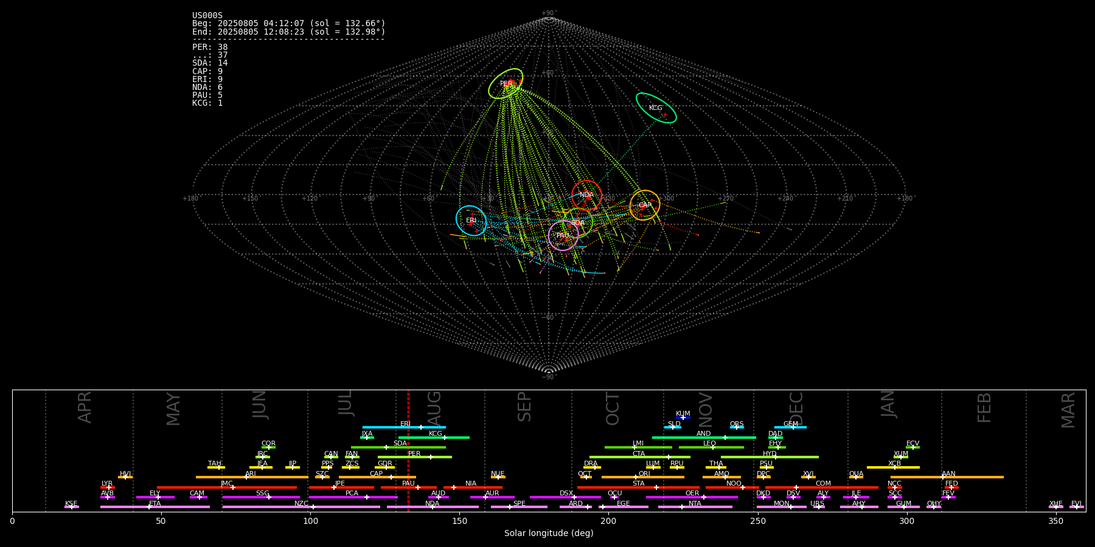Select the orange CAP activity bar in timeline
Screen dimensions: 1095x547
tap(377, 477)
